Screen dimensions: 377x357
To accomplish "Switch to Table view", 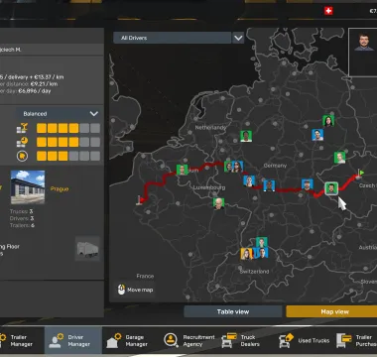I will pyautogui.click(x=233, y=311).
